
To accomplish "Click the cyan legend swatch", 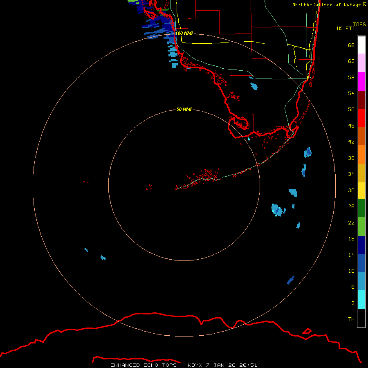I will tap(361, 300).
